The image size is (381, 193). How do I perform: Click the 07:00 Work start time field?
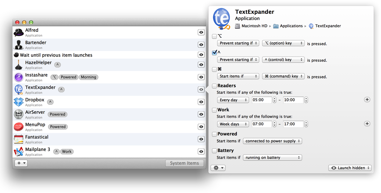(x=262, y=124)
